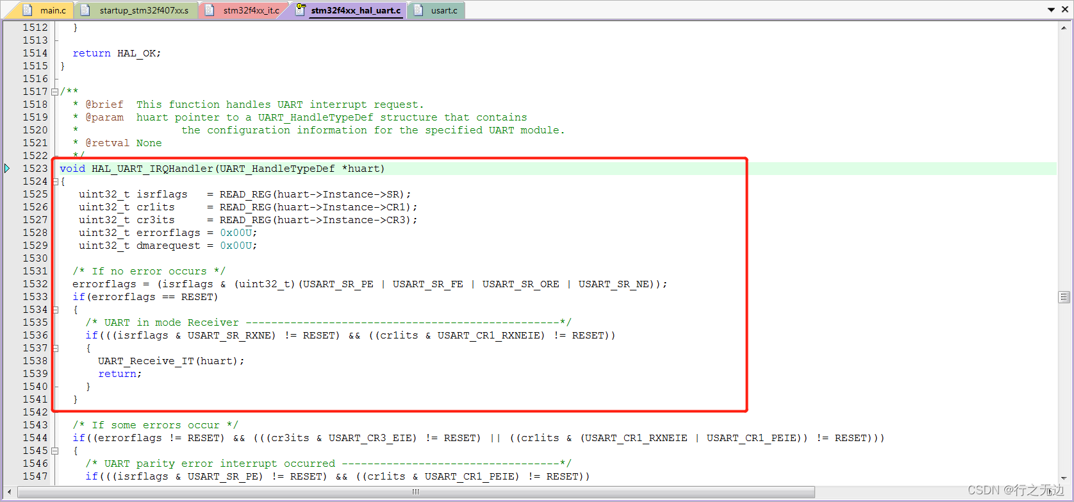Click 'USART_CR1_PEIE' on line 1544
The width and height of the screenshot is (1074, 502).
tap(752, 438)
